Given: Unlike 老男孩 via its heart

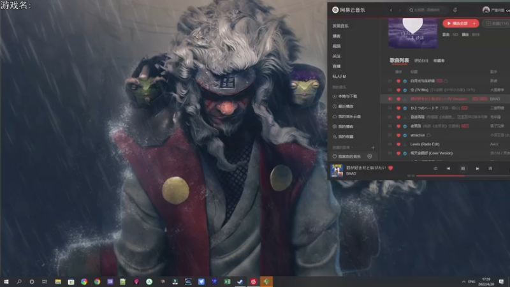Looking at the screenshot, I should click(x=398, y=126).
